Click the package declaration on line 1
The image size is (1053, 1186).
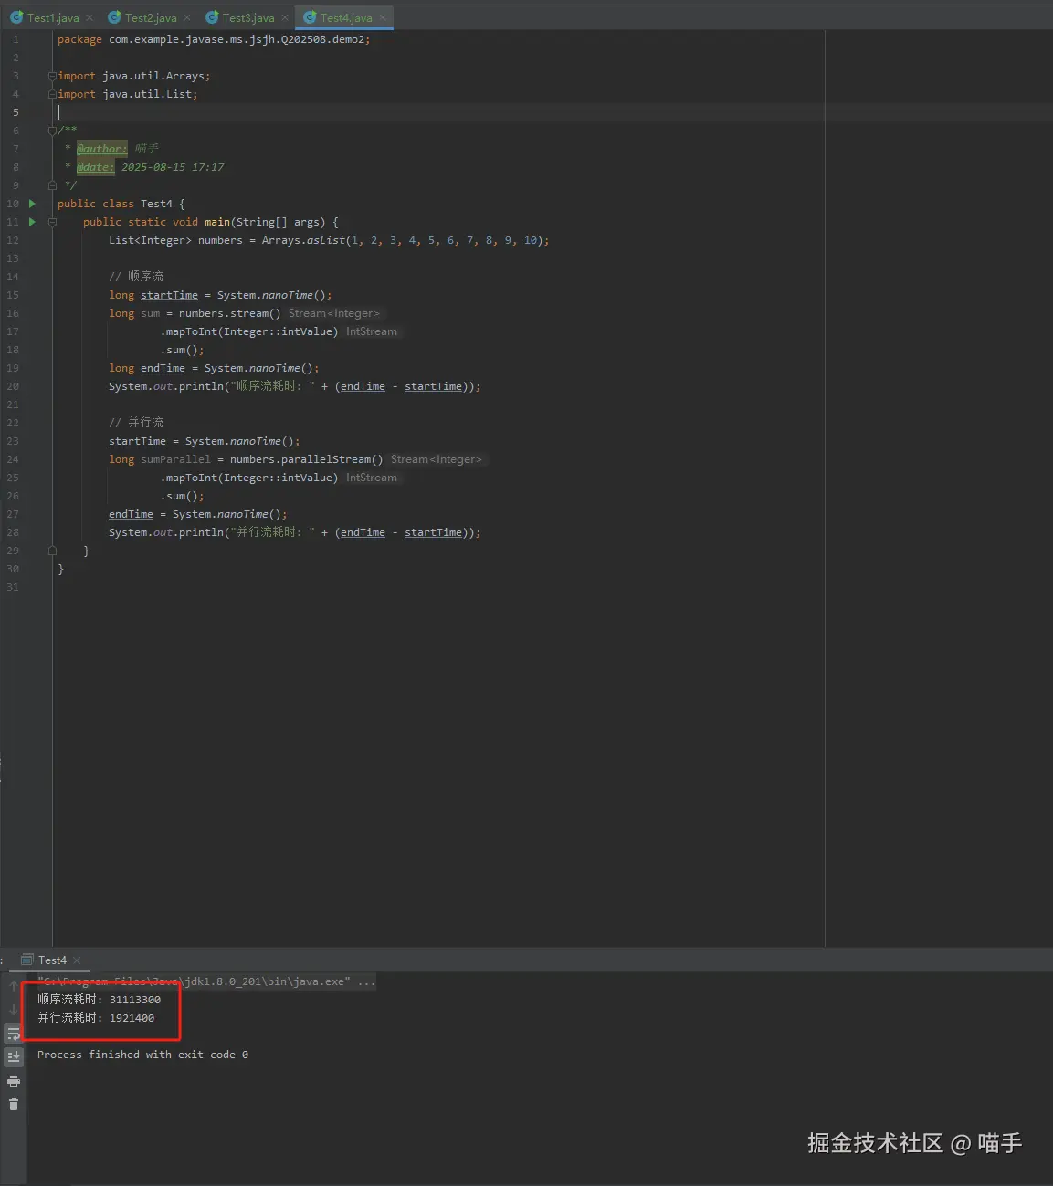[214, 39]
